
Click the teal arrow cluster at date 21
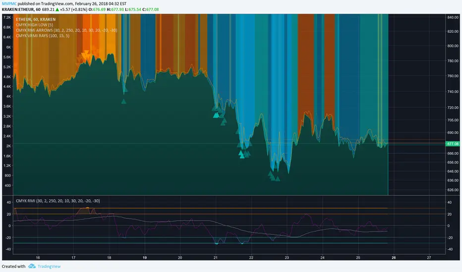(216, 115)
